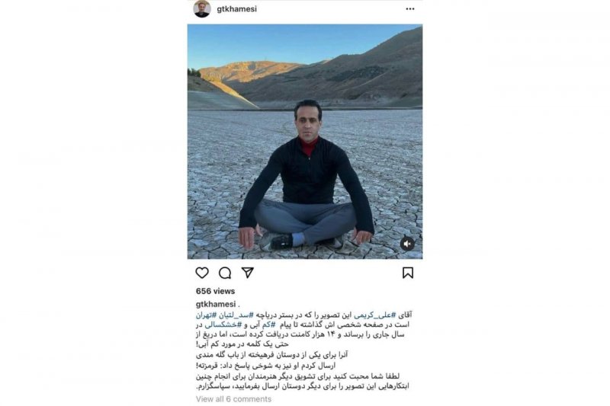Click the caption line containing قرمزته
Screen dimensions: 610x406
[x=265, y=366]
